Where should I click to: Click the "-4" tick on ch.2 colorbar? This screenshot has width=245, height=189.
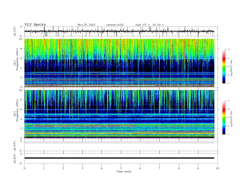[x=228, y=109]
